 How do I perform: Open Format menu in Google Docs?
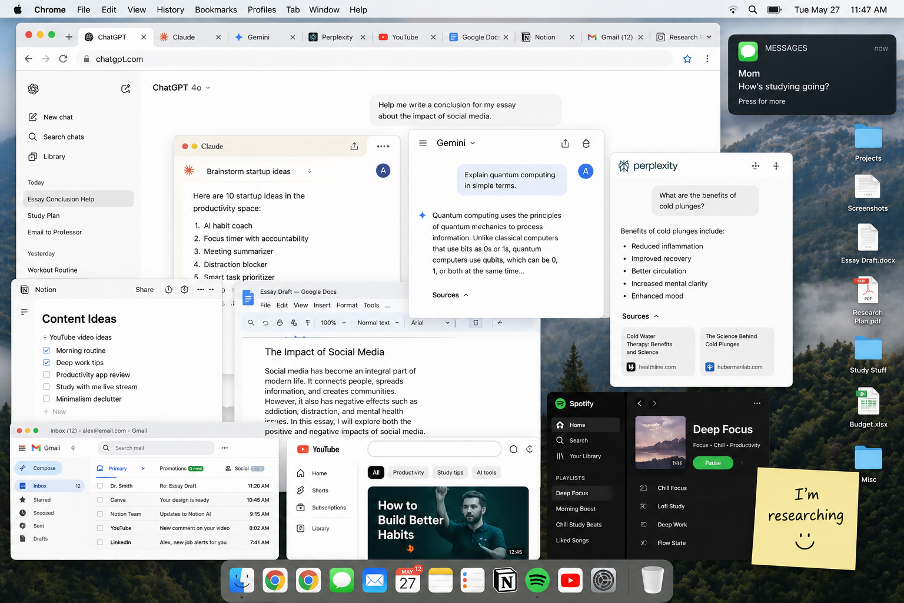click(x=347, y=305)
